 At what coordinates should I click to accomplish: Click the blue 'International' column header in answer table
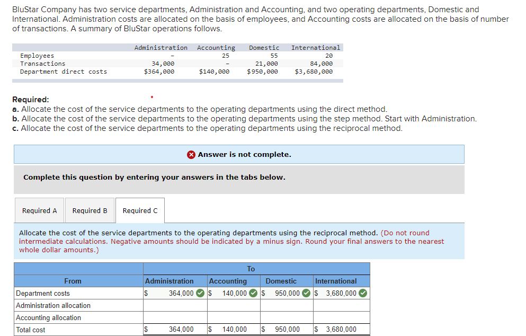pos(336,281)
